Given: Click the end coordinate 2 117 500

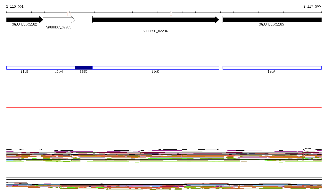Looking at the screenshot, I should tap(312, 6).
